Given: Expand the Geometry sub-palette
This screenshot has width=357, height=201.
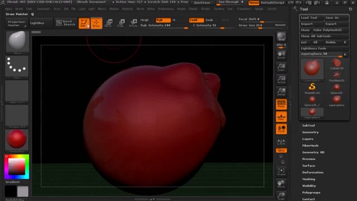Looking at the screenshot, I should [x=310, y=132].
